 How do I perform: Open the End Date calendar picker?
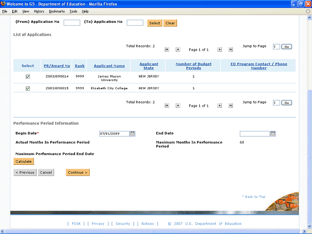tap(273, 134)
